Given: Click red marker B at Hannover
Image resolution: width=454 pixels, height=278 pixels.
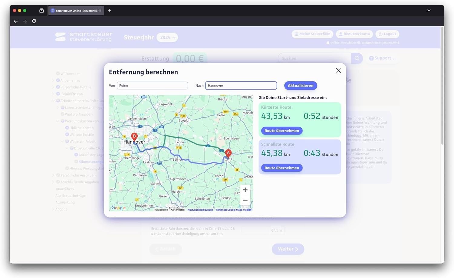Looking at the screenshot, I should tap(134, 137).
